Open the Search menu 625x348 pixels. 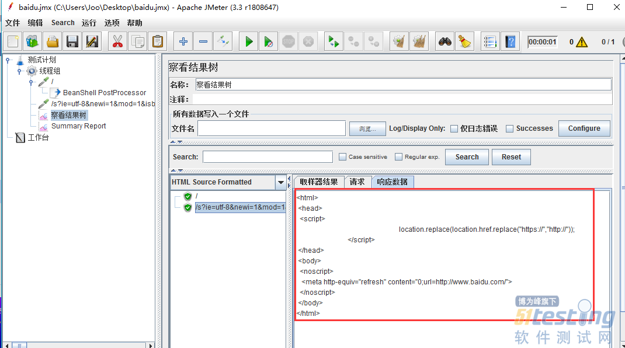(x=63, y=23)
